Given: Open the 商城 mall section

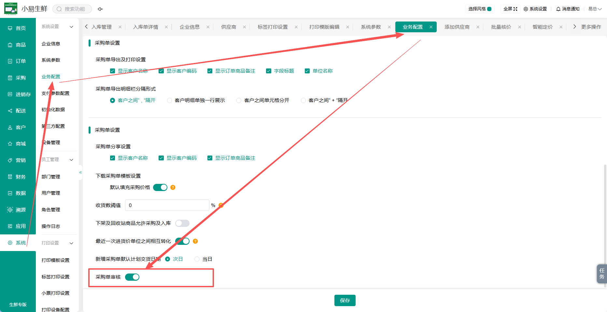Looking at the screenshot, I should [x=18, y=144].
